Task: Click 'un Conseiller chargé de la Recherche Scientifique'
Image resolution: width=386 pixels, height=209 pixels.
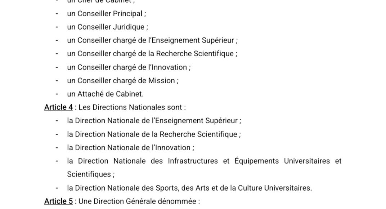Action: point(152,53)
